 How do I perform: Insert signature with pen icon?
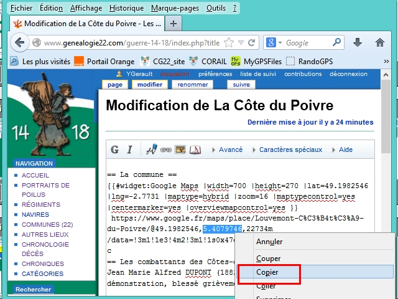click(152, 149)
